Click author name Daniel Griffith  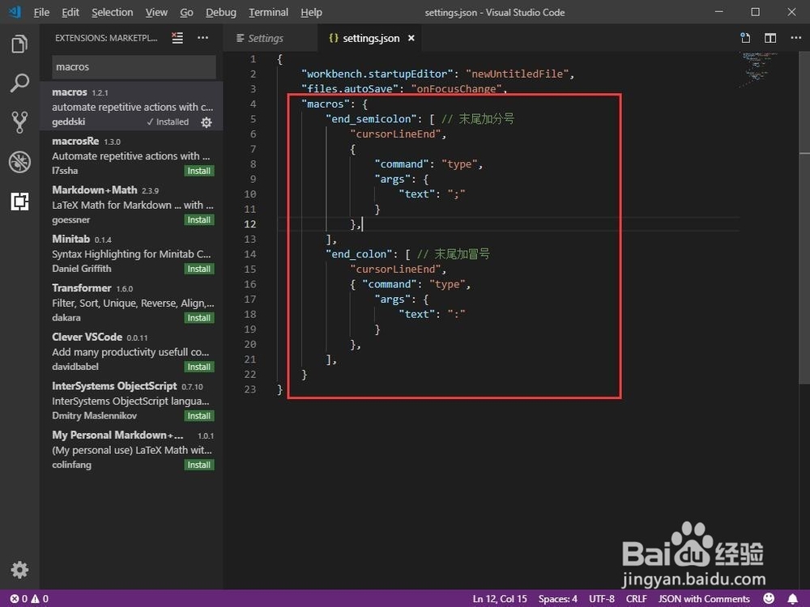click(81, 269)
